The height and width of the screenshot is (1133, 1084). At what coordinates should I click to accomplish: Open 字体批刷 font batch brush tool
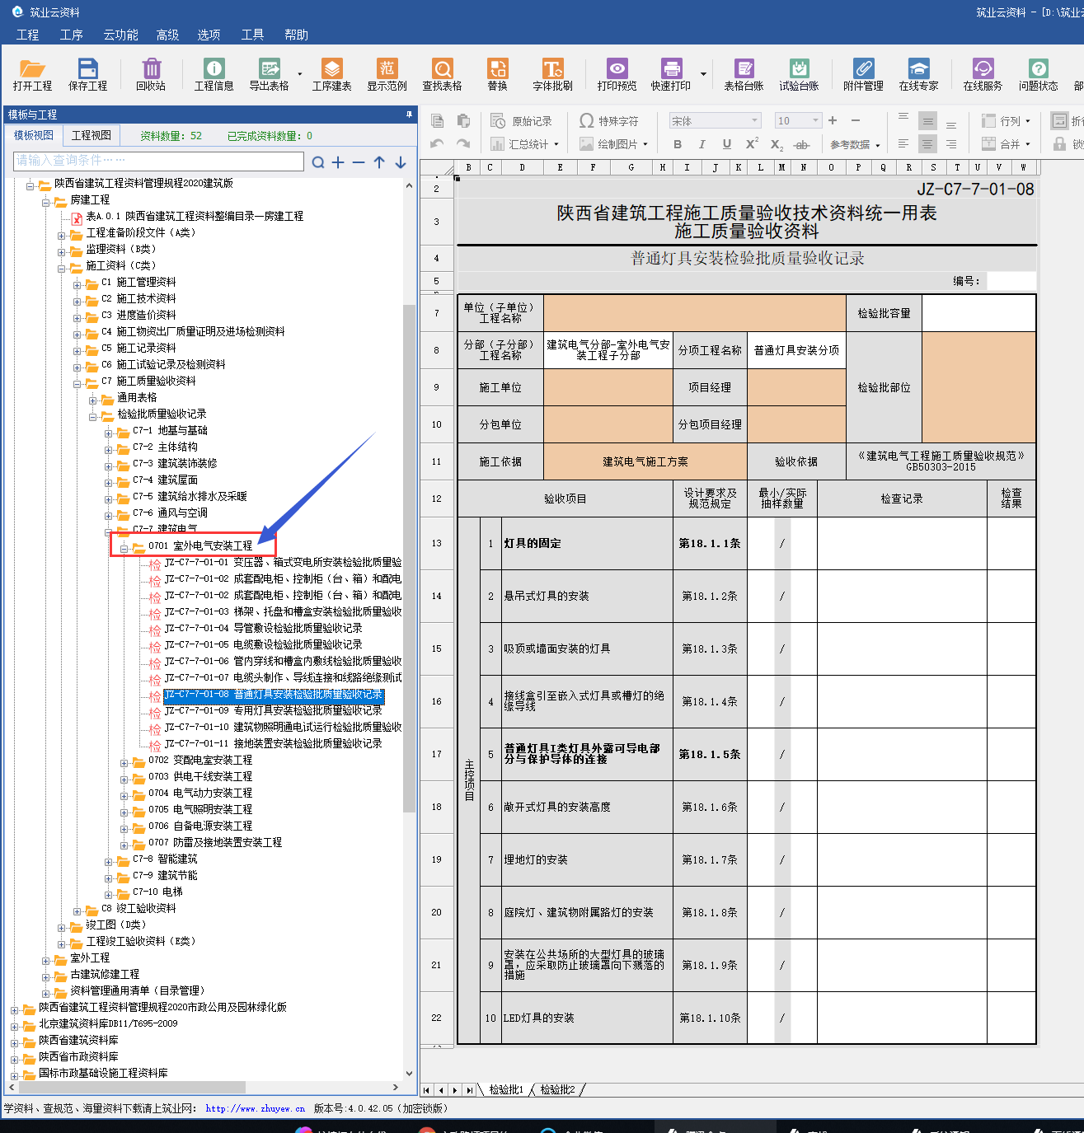coord(552,74)
